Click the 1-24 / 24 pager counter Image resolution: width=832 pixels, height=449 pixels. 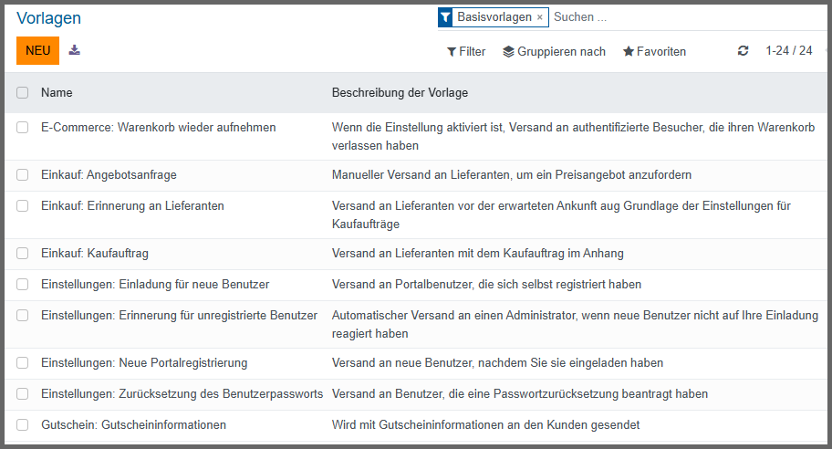click(x=788, y=51)
